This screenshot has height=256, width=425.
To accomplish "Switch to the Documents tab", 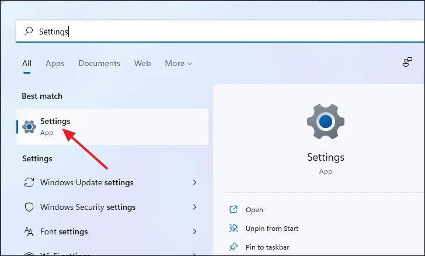I will (99, 63).
